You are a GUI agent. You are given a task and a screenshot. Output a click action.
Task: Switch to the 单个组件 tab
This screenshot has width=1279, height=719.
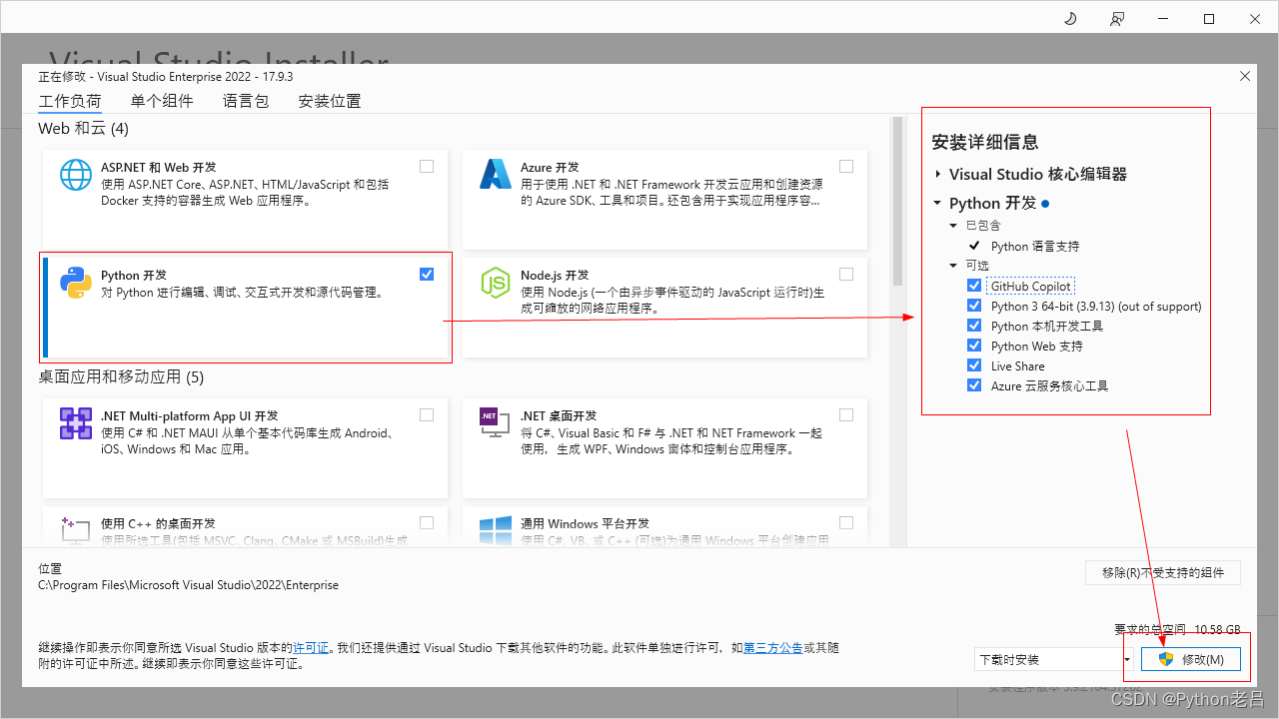162,100
